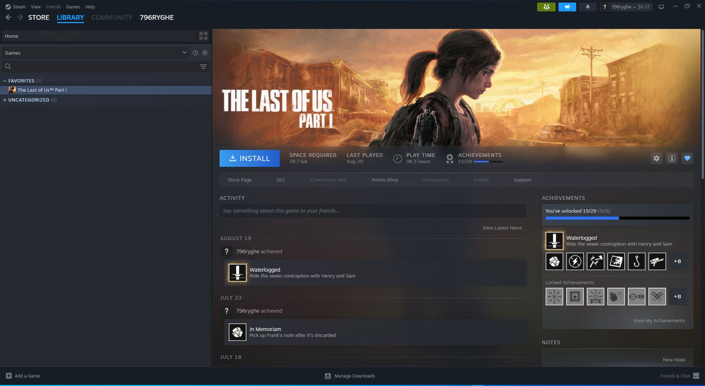Go forward using the right arrow
This screenshot has width=705, height=386.
[20, 18]
